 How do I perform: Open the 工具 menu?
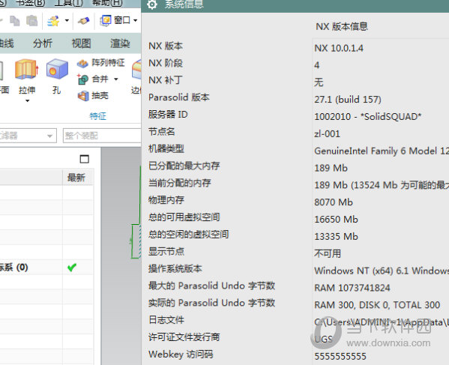coord(68,3)
